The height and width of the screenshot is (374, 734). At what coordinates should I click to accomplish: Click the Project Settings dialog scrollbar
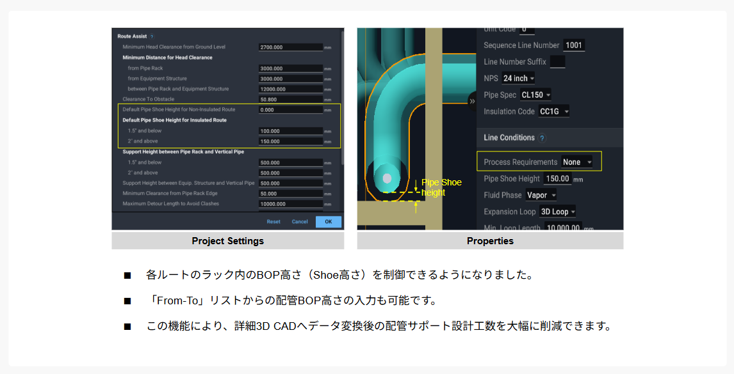coord(343,96)
